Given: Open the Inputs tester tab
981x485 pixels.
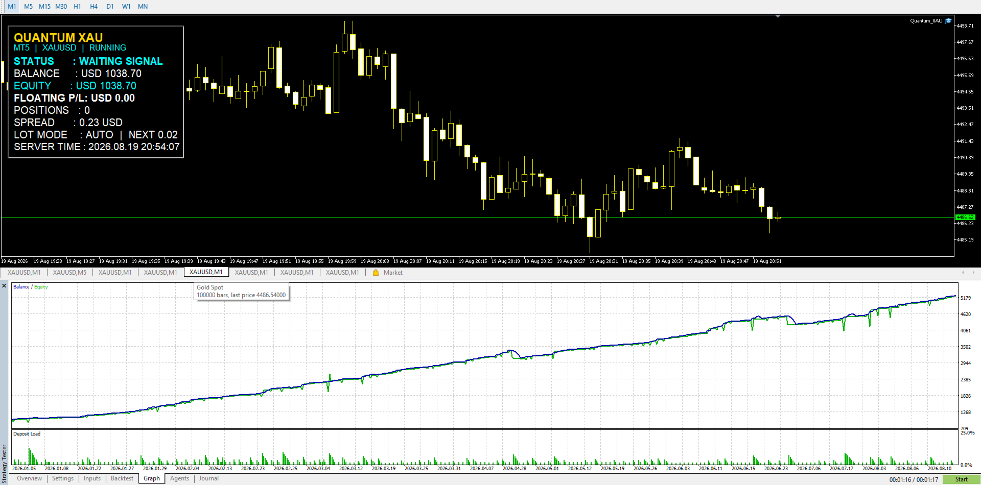Looking at the screenshot, I should pos(92,478).
